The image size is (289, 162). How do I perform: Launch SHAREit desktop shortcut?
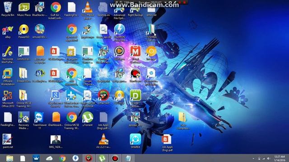pyautogui.click(x=135, y=139)
